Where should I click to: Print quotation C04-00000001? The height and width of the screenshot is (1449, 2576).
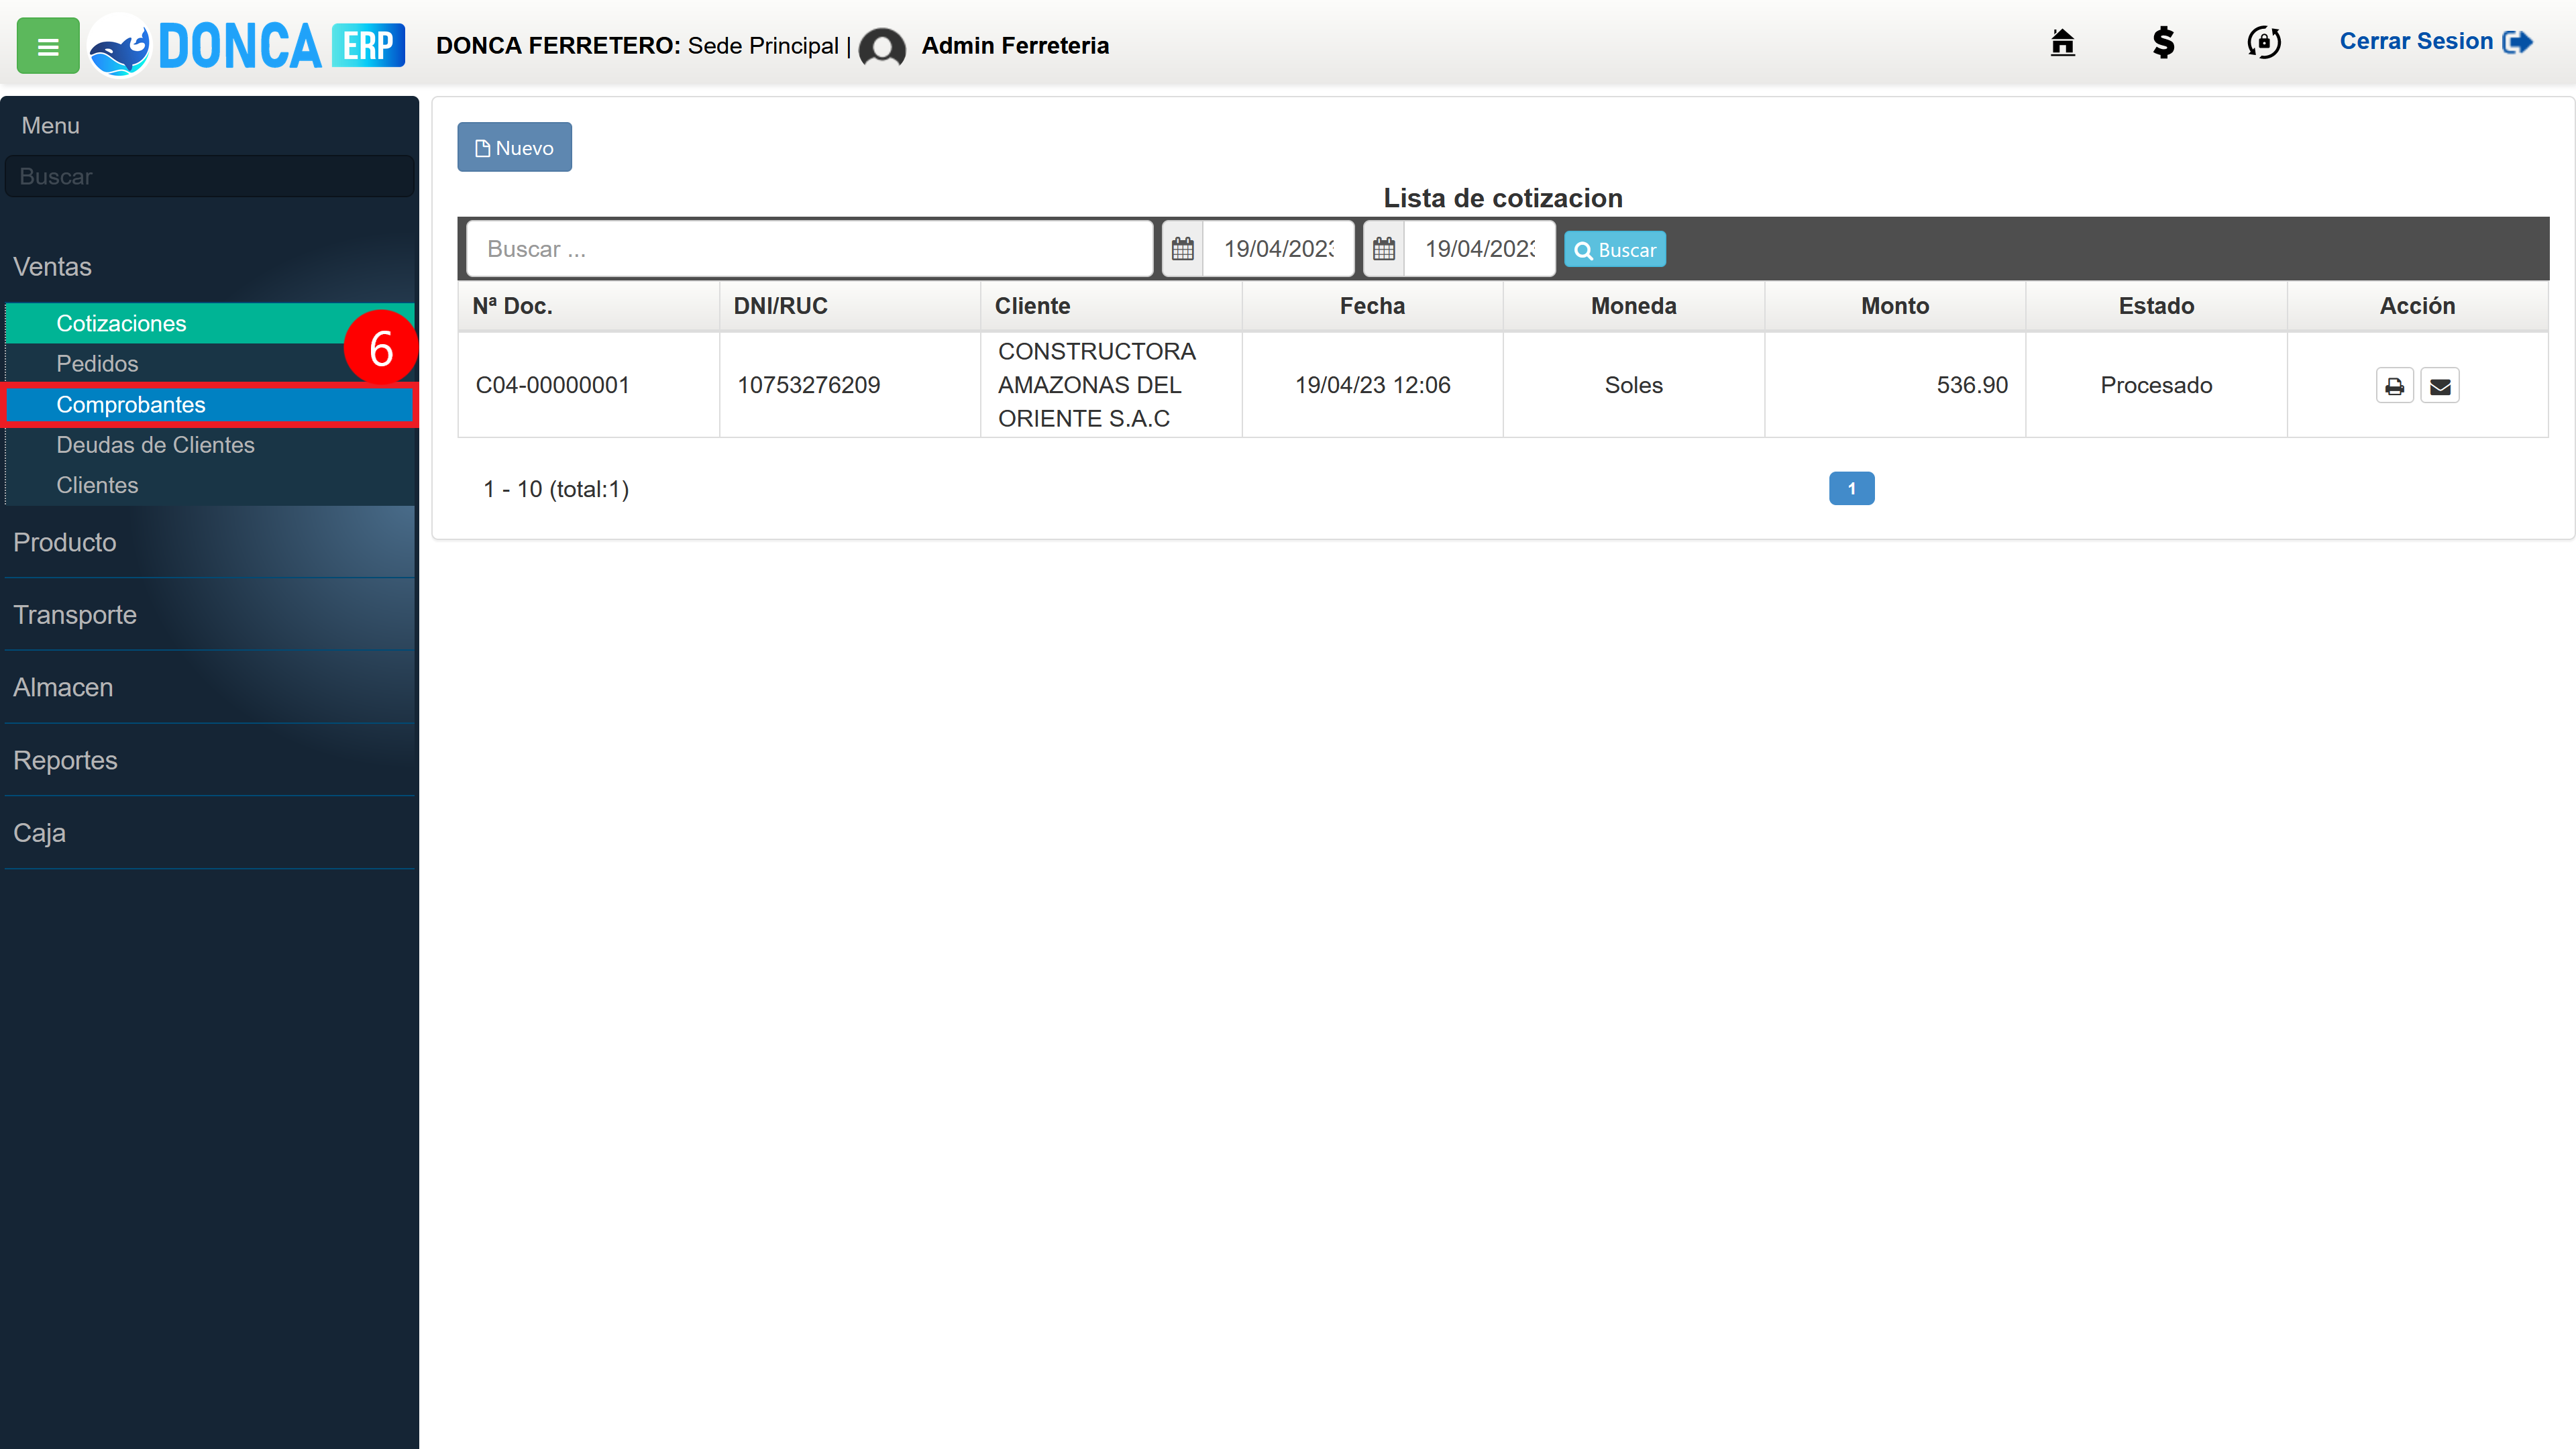pyautogui.click(x=2395, y=386)
